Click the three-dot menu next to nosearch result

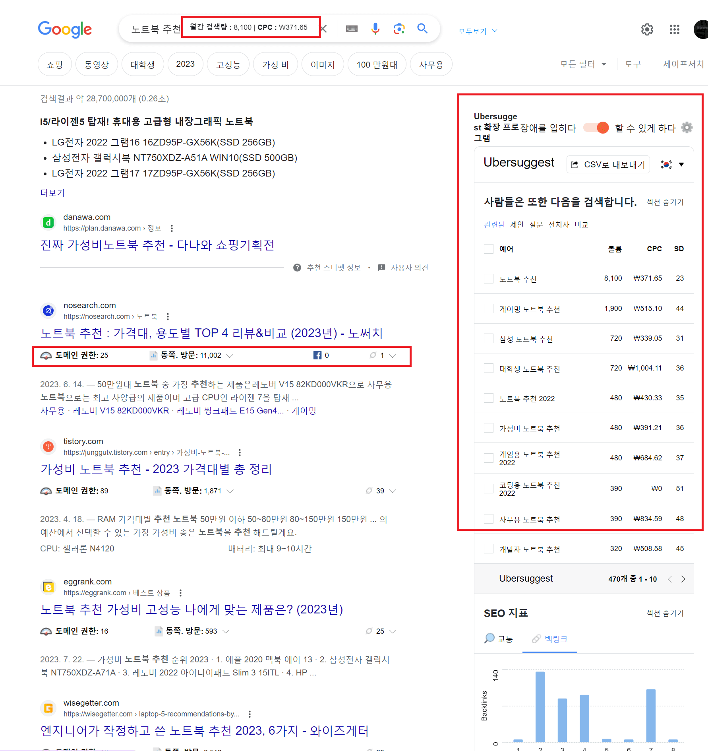coord(168,316)
